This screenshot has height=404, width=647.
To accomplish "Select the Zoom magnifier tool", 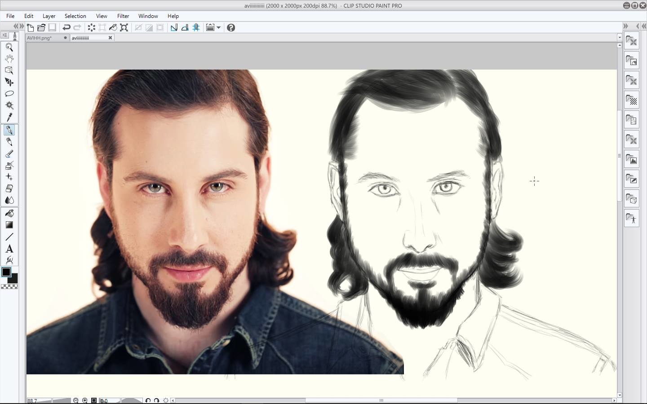I will click(x=9, y=47).
